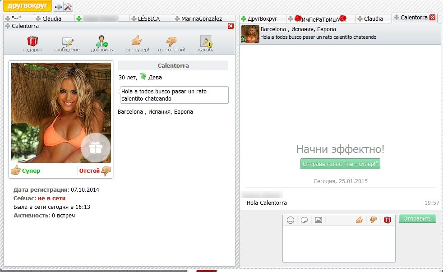Click the attach image icon in chat
Image resolution: width=443 pixels, height=272 pixels.
pyautogui.click(x=318, y=220)
